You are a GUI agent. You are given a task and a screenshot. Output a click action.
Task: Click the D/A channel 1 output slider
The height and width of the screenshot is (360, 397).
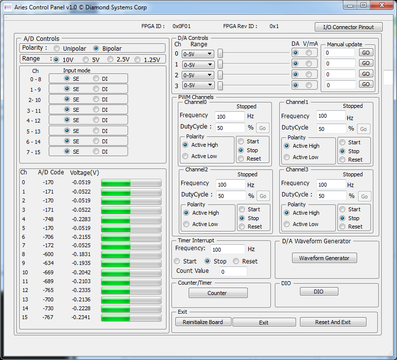click(x=221, y=64)
